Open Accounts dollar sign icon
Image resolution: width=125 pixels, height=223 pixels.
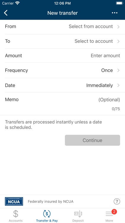click(x=16, y=214)
